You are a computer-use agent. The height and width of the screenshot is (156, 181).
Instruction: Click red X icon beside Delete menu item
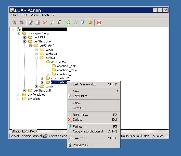[70, 119]
